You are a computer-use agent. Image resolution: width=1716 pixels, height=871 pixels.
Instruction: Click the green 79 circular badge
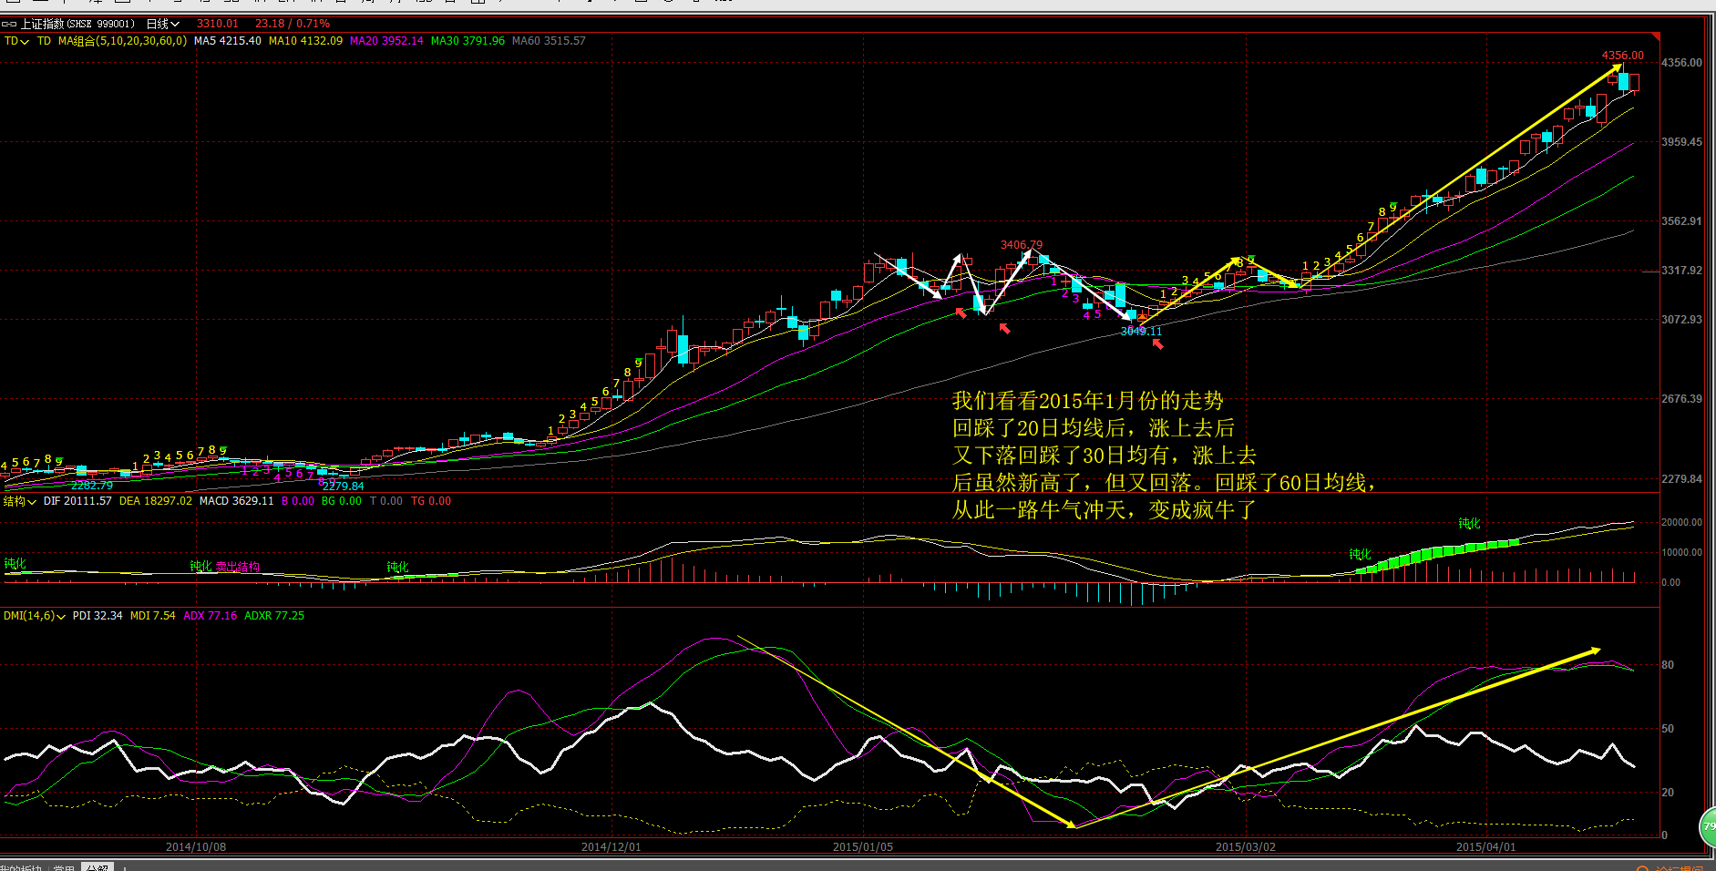[1709, 826]
